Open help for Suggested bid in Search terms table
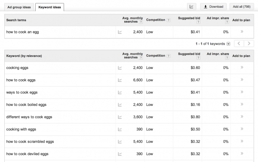Screen dimensions: 258x162 click(198, 22)
